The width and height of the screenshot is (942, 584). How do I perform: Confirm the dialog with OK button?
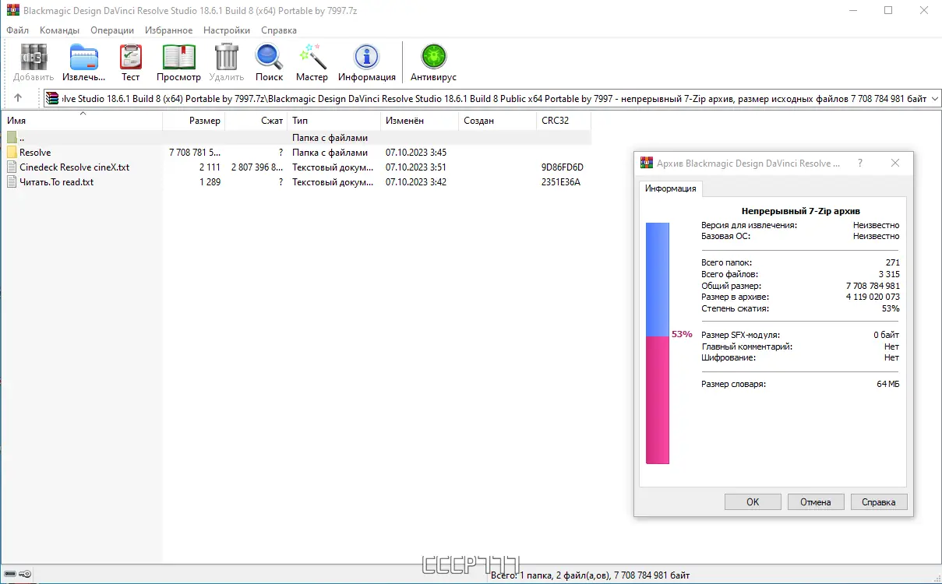(753, 502)
